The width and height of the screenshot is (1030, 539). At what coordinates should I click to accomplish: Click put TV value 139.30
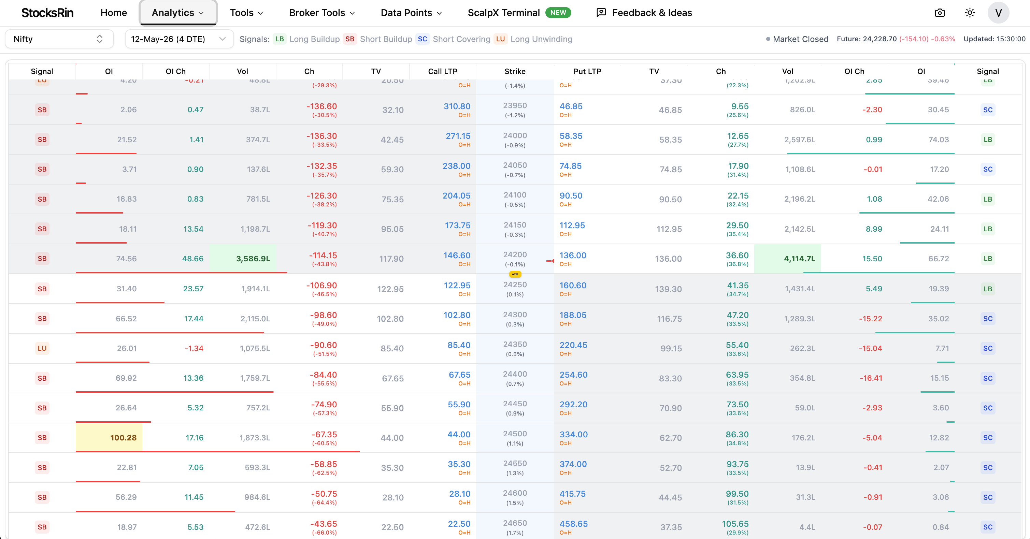tap(668, 289)
